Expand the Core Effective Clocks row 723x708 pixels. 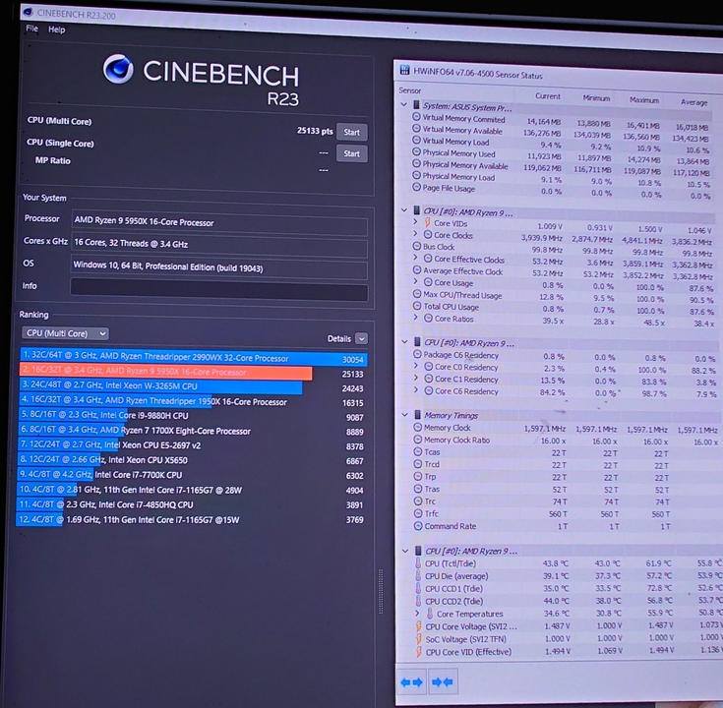coord(415,258)
